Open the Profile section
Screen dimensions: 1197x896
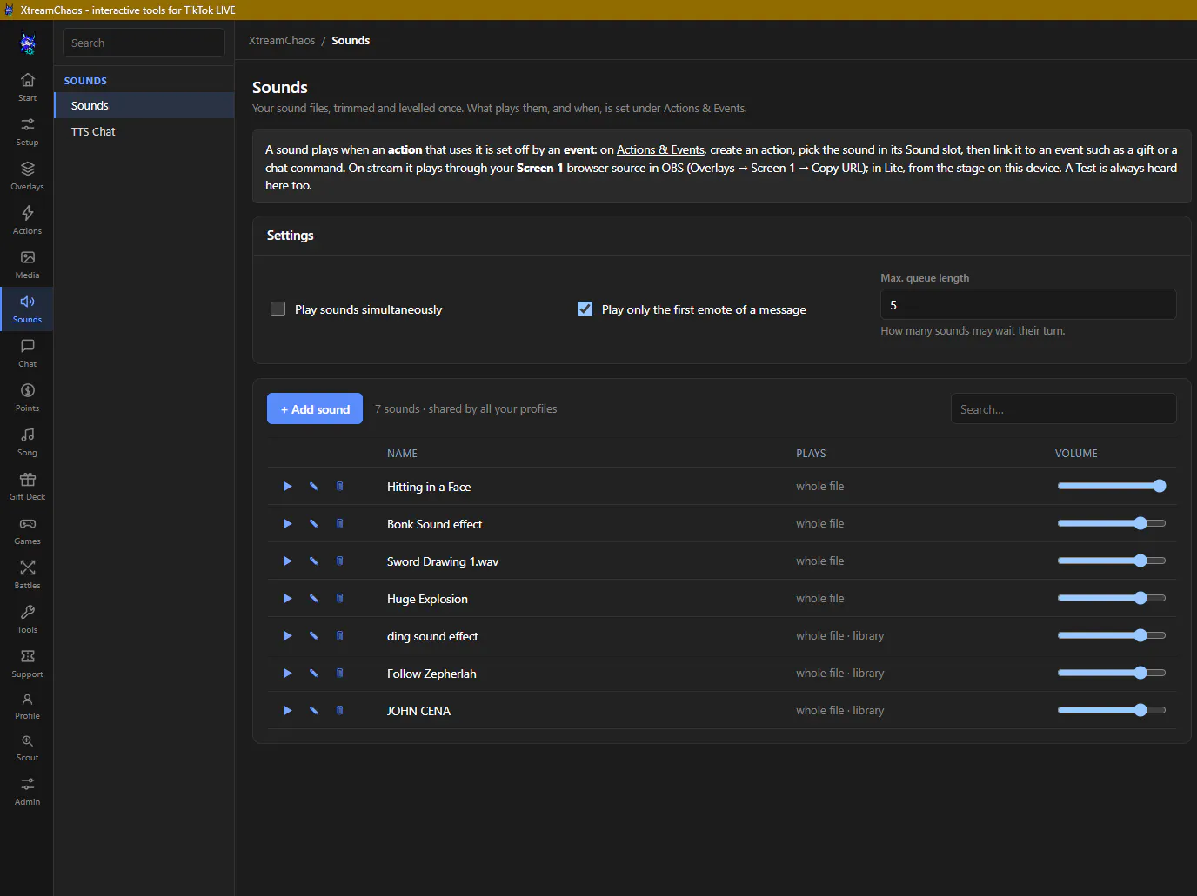pos(27,707)
